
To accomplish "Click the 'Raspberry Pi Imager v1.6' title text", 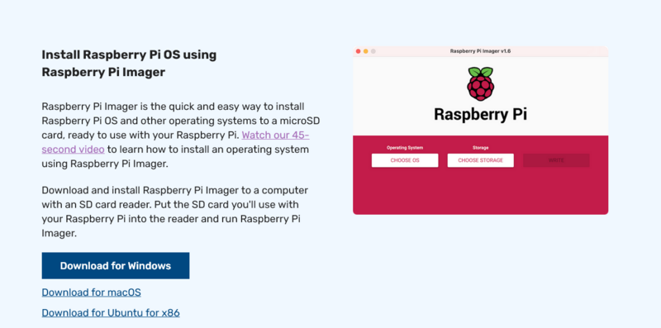I will tap(481, 51).
